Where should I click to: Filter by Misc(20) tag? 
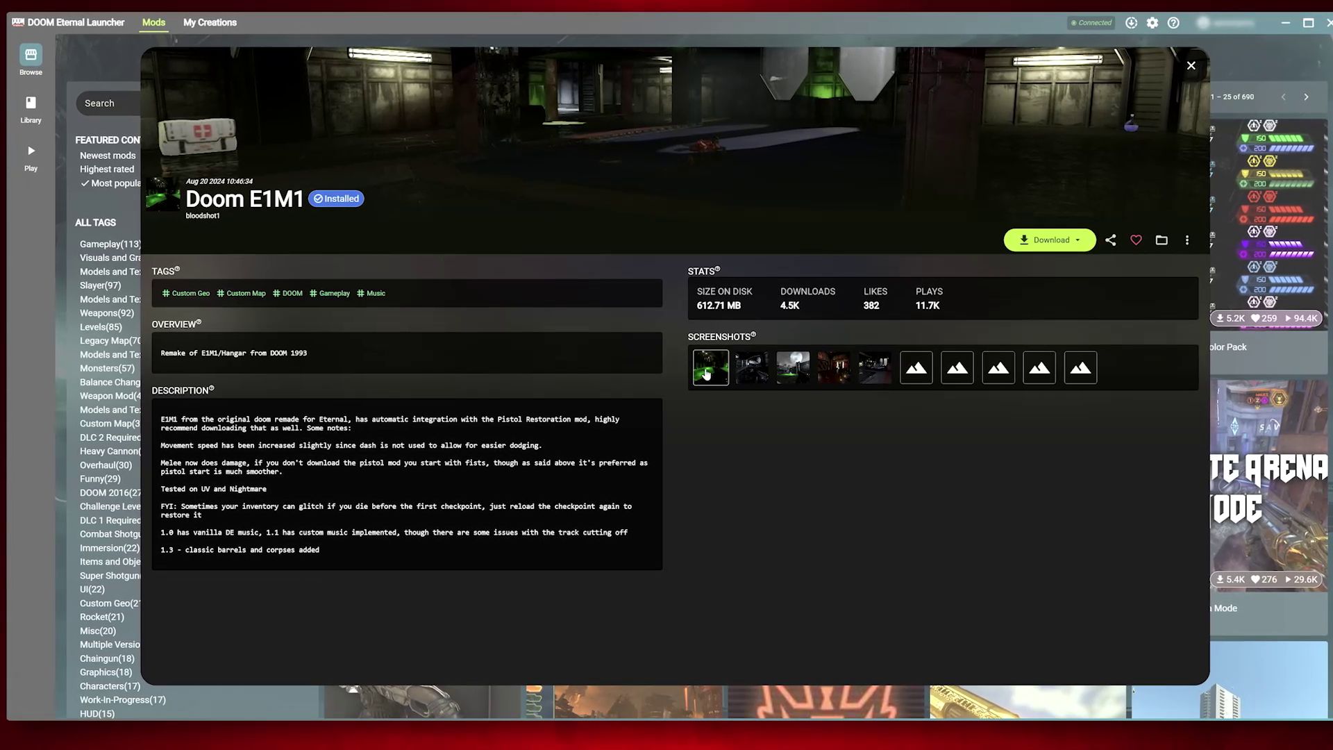(98, 631)
